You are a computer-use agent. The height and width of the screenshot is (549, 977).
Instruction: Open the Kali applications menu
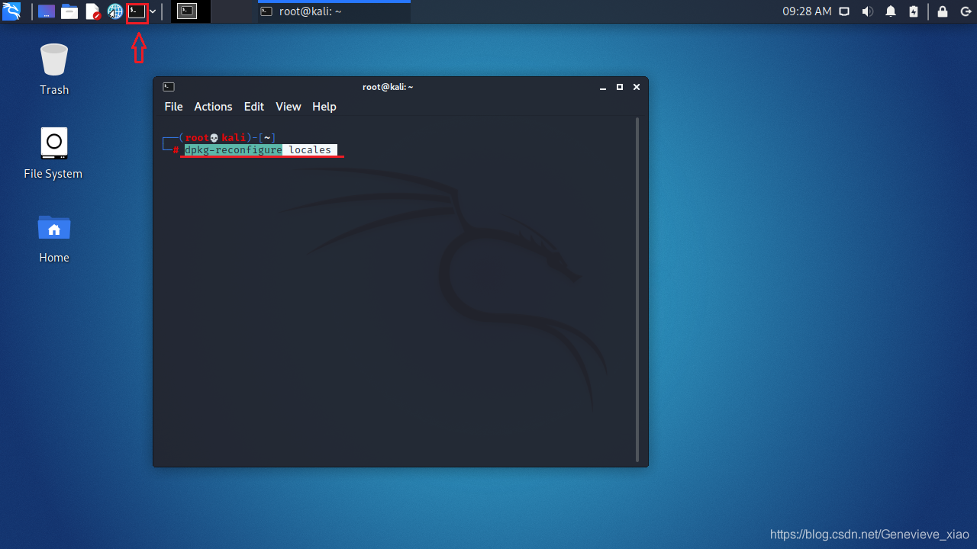tap(11, 11)
